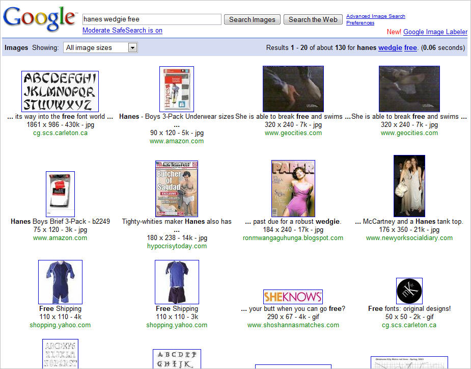Image resolution: width=471 pixels, height=369 pixels.
Task: Open the New York Post cover thumbnail
Action: click(x=177, y=189)
